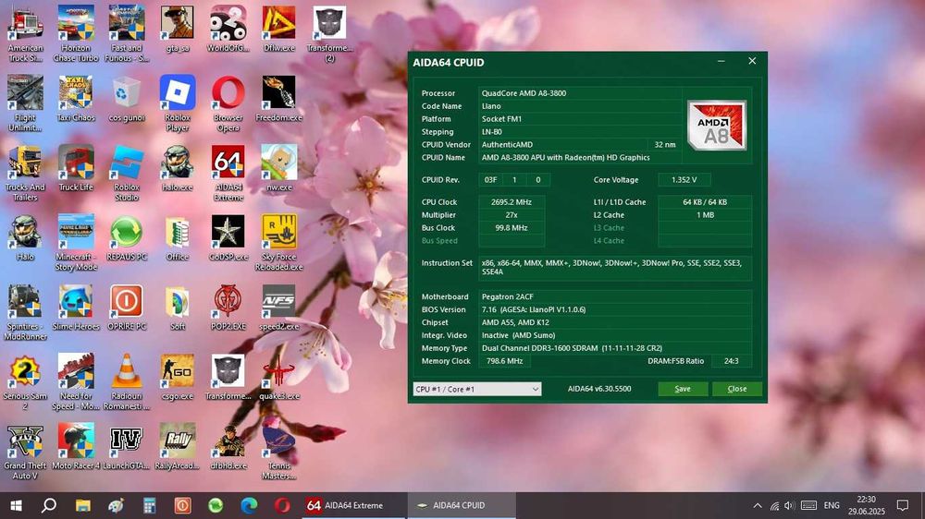Screen dimensions: 925x519
Task: Open taskbar clock and date
Action: (x=867, y=505)
